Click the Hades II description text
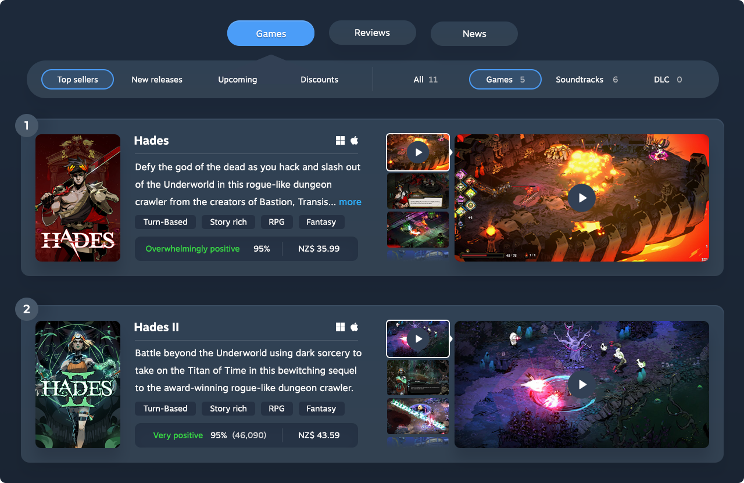The width and height of the screenshot is (744, 483). pos(248,370)
